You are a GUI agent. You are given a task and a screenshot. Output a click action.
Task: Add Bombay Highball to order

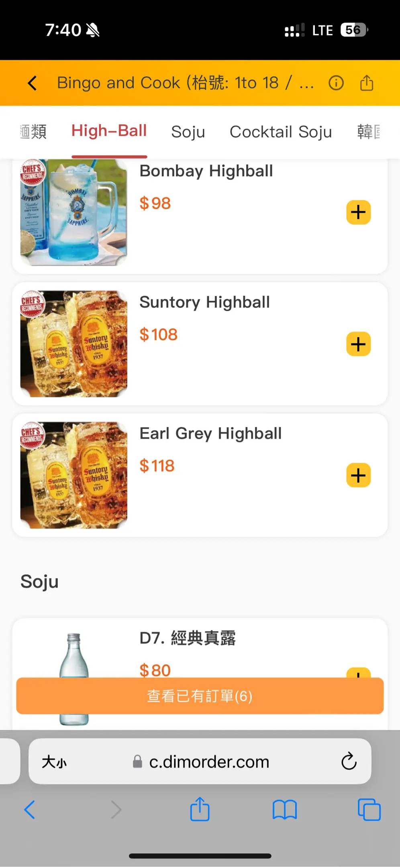358,212
